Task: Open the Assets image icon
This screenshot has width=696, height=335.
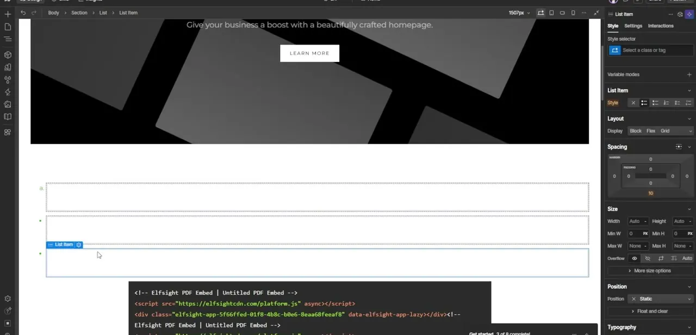Action: pos(8,104)
